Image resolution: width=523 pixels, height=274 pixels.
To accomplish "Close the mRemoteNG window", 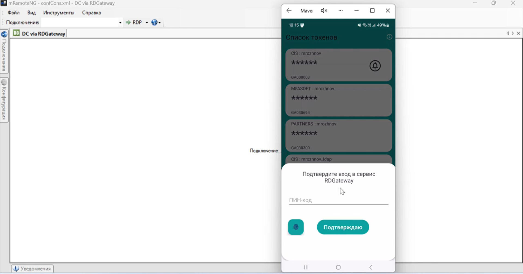I will [513, 3].
